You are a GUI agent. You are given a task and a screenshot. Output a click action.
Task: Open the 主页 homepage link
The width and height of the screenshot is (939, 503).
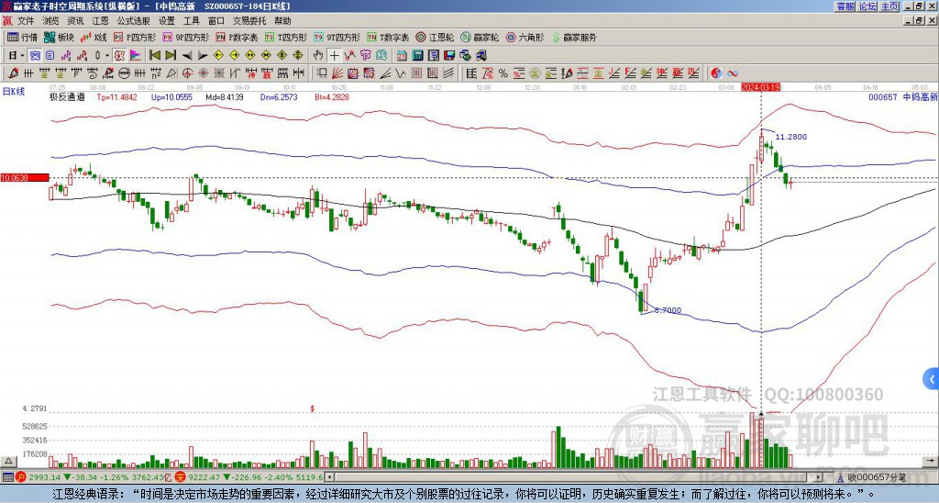click(889, 6)
